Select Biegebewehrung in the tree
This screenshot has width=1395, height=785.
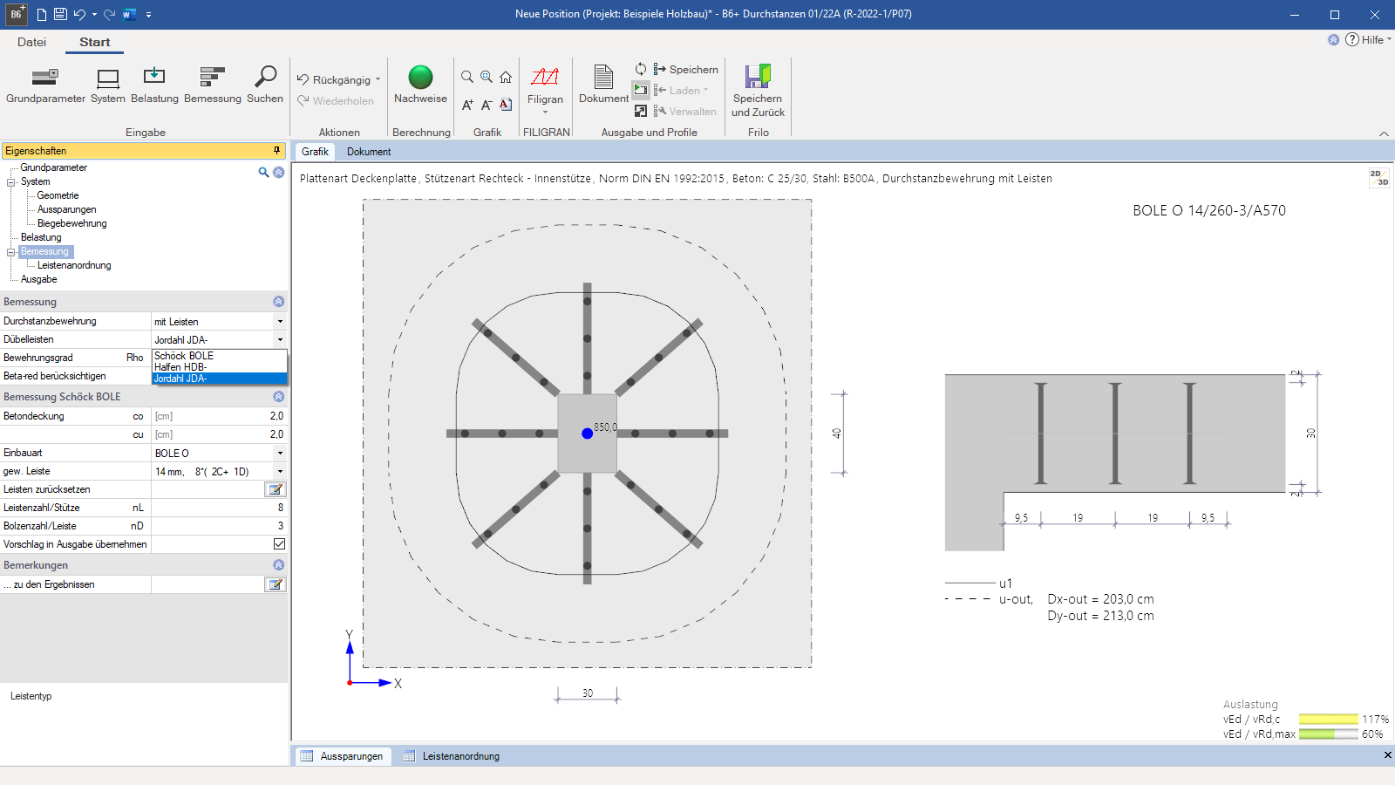pyautogui.click(x=71, y=223)
